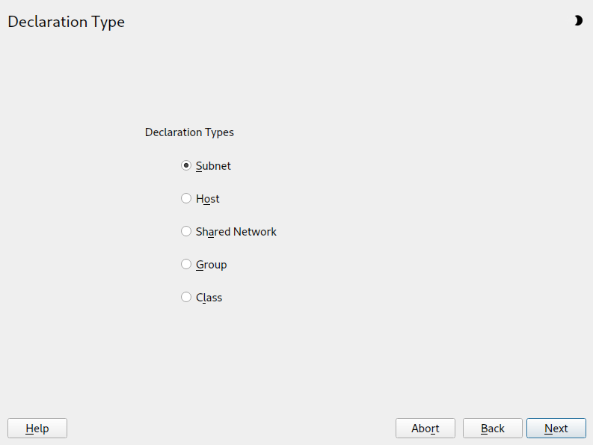
Task: Click the Class option label text
Action: [209, 298]
